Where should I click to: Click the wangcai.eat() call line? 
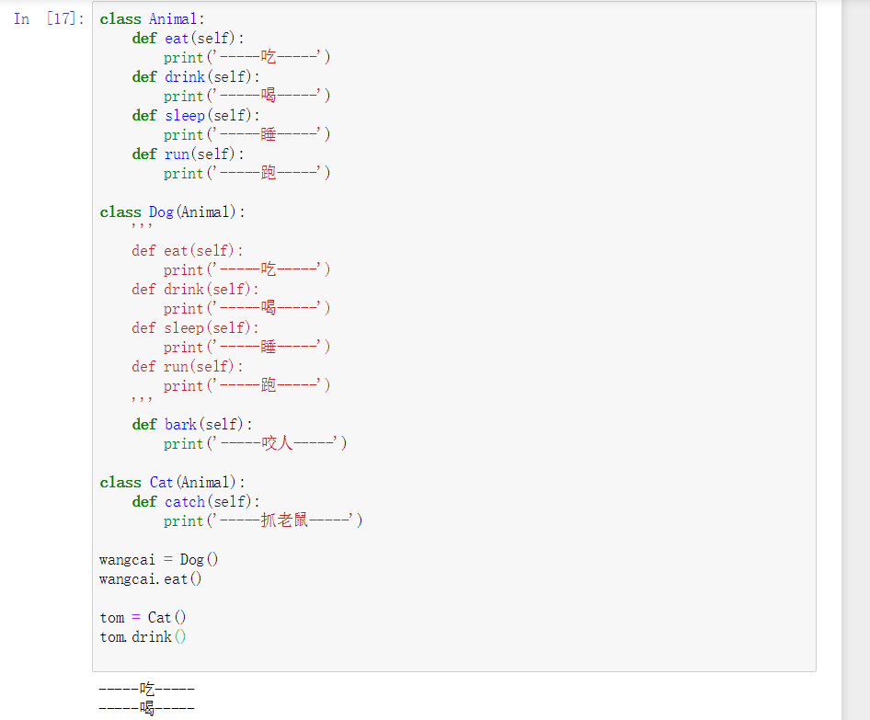[x=151, y=579]
